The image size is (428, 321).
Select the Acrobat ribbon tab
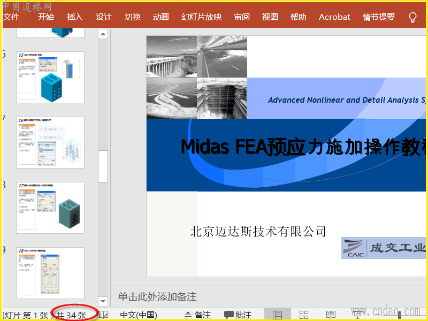tap(334, 17)
